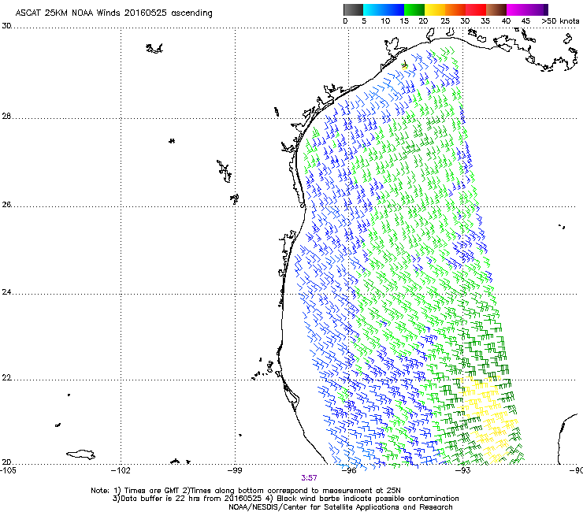Click the chart title 'ASCAT 25KM NOAA Winds'
Screen dimensions: 583x512
tap(69, 13)
